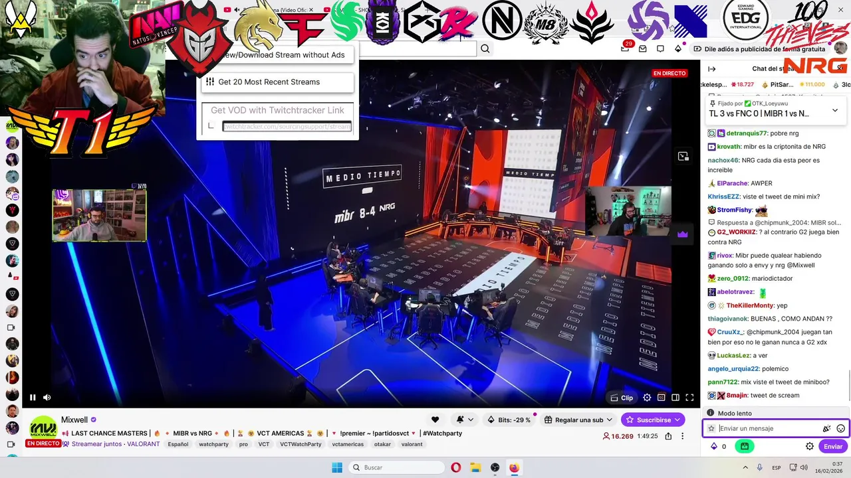Select 'View/Download Stream without Ads'
Image resolution: width=851 pixels, height=478 pixels.
(278, 55)
